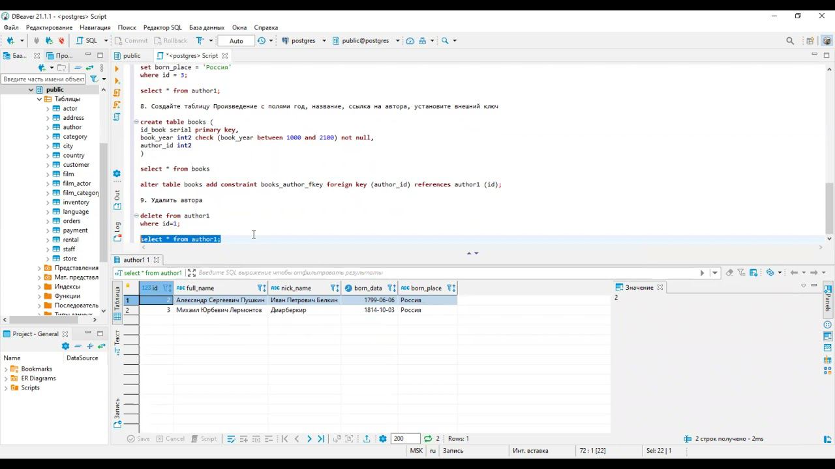Viewport: 835px width, 469px height.
Task: Click the born_data column header
Action: [370, 288]
